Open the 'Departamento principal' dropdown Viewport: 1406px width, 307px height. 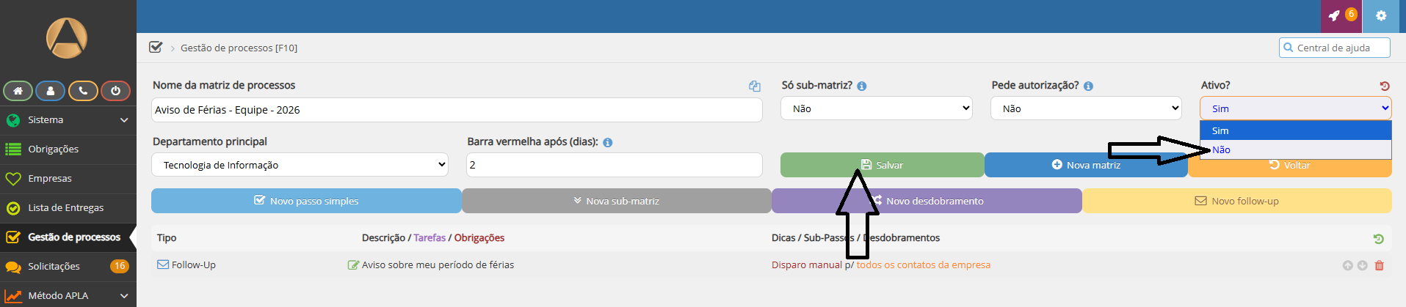[x=300, y=165]
